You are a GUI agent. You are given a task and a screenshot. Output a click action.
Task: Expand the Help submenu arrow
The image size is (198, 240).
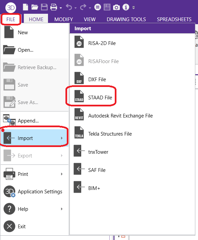click(x=62, y=209)
